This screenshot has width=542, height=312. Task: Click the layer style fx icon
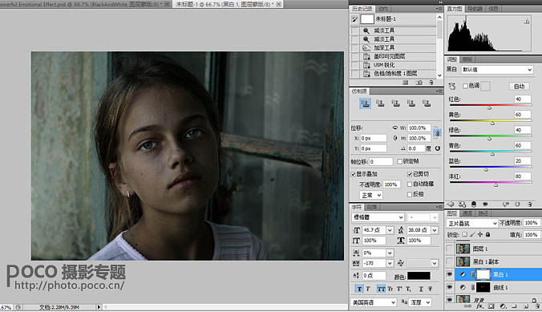click(x=479, y=306)
